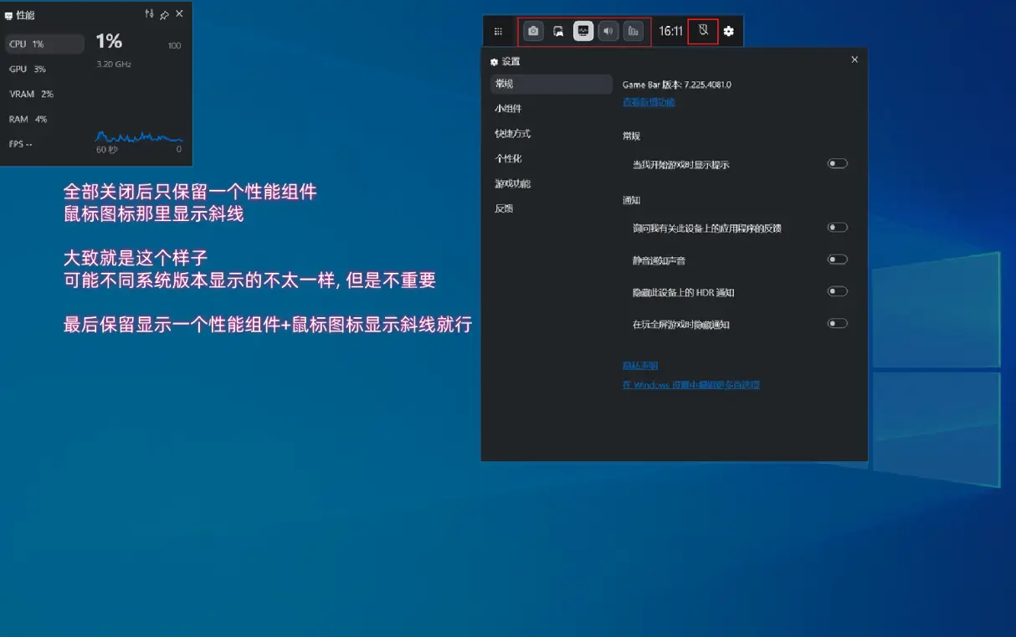
Task: Click the Game Bar settings gear icon
Action: coord(729,31)
